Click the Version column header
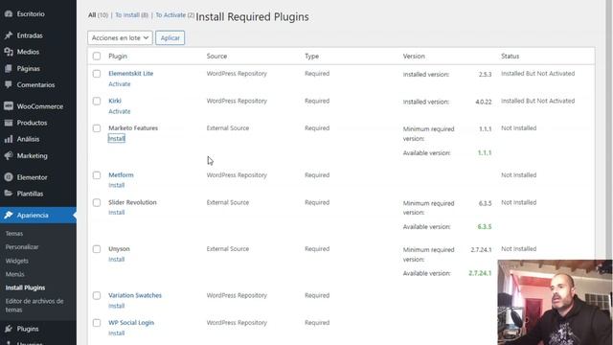Image resolution: width=613 pixels, height=345 pixels. tap(414, 57)
